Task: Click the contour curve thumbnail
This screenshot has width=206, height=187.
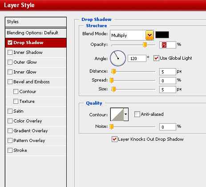Action: click(x=117, y=114)
